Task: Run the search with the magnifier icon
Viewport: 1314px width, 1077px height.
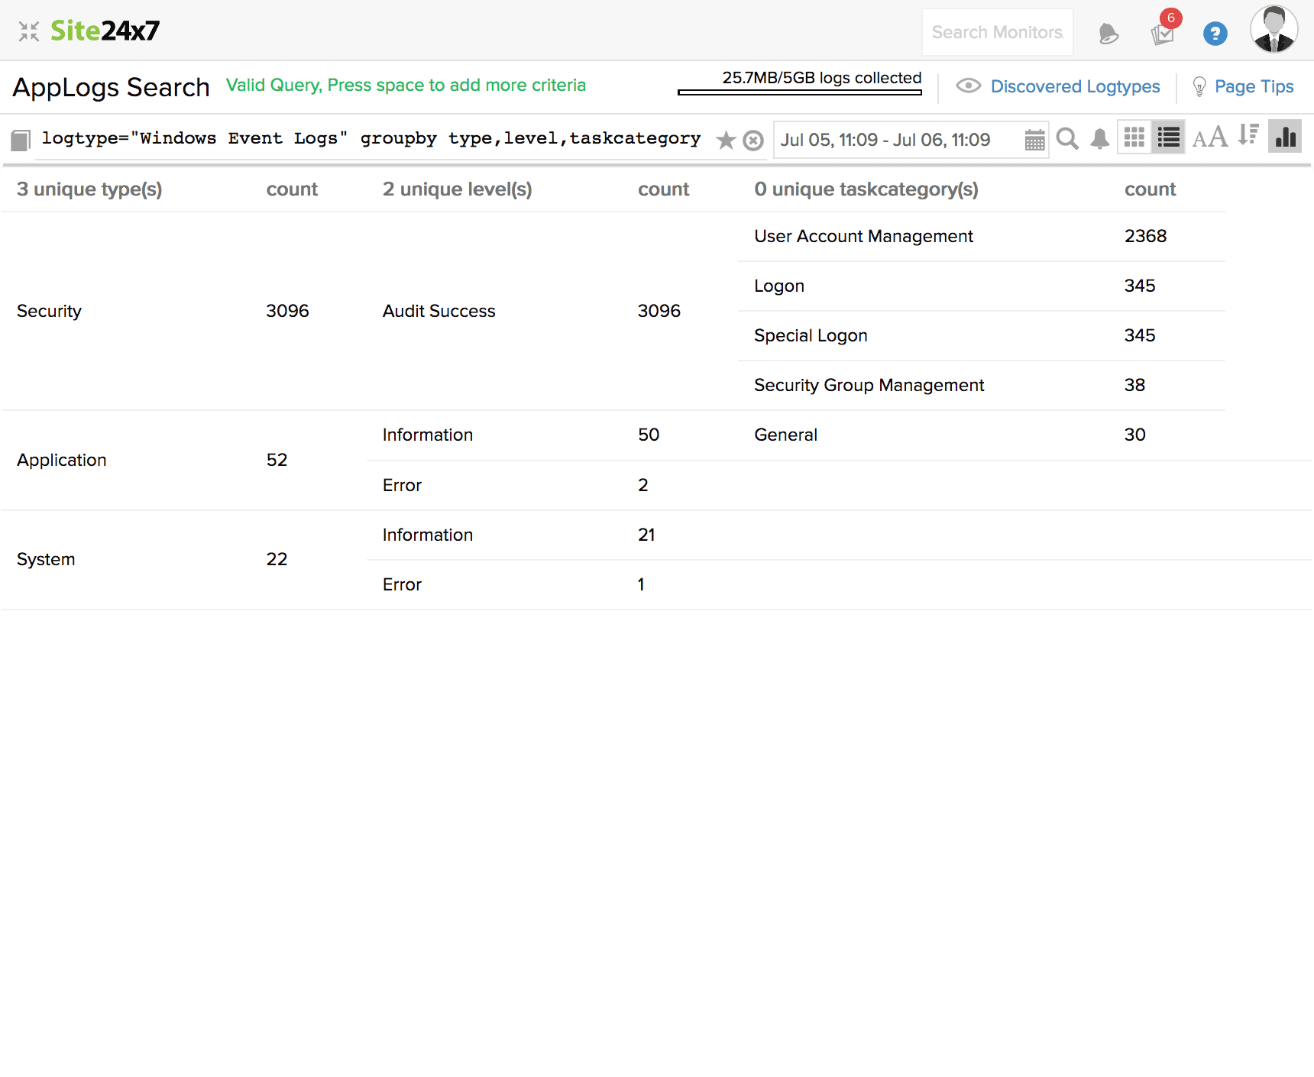Action: [x=1067, y=139]
